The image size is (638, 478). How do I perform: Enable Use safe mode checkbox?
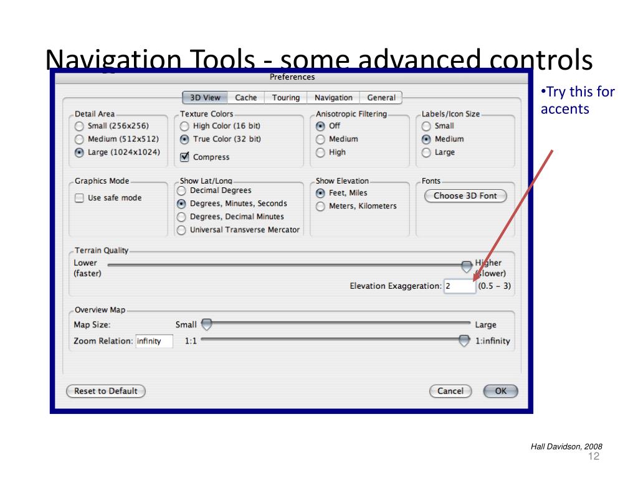click(79, 198)
